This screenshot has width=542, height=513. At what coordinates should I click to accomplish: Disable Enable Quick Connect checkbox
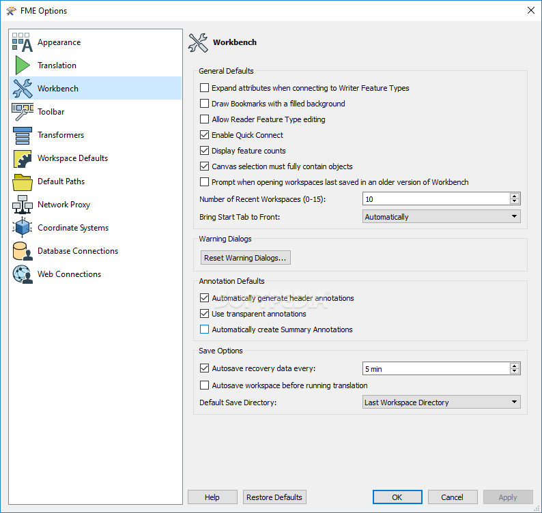[204, 134]
